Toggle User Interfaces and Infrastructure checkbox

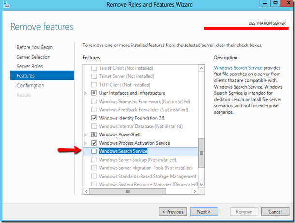(x=94, y=93)
